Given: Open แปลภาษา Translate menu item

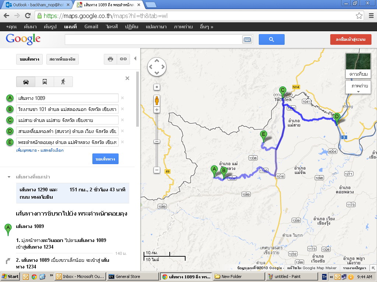Looking at the screenshot, I should (156, 26).
